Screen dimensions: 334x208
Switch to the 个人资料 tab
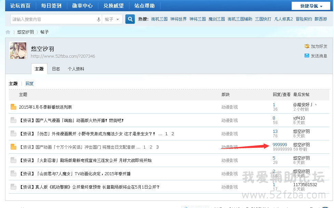[x=76, y=69]
